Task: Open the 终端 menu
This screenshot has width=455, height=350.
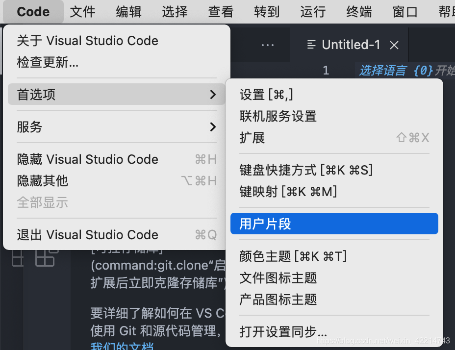Action: [x=359, y=12]
